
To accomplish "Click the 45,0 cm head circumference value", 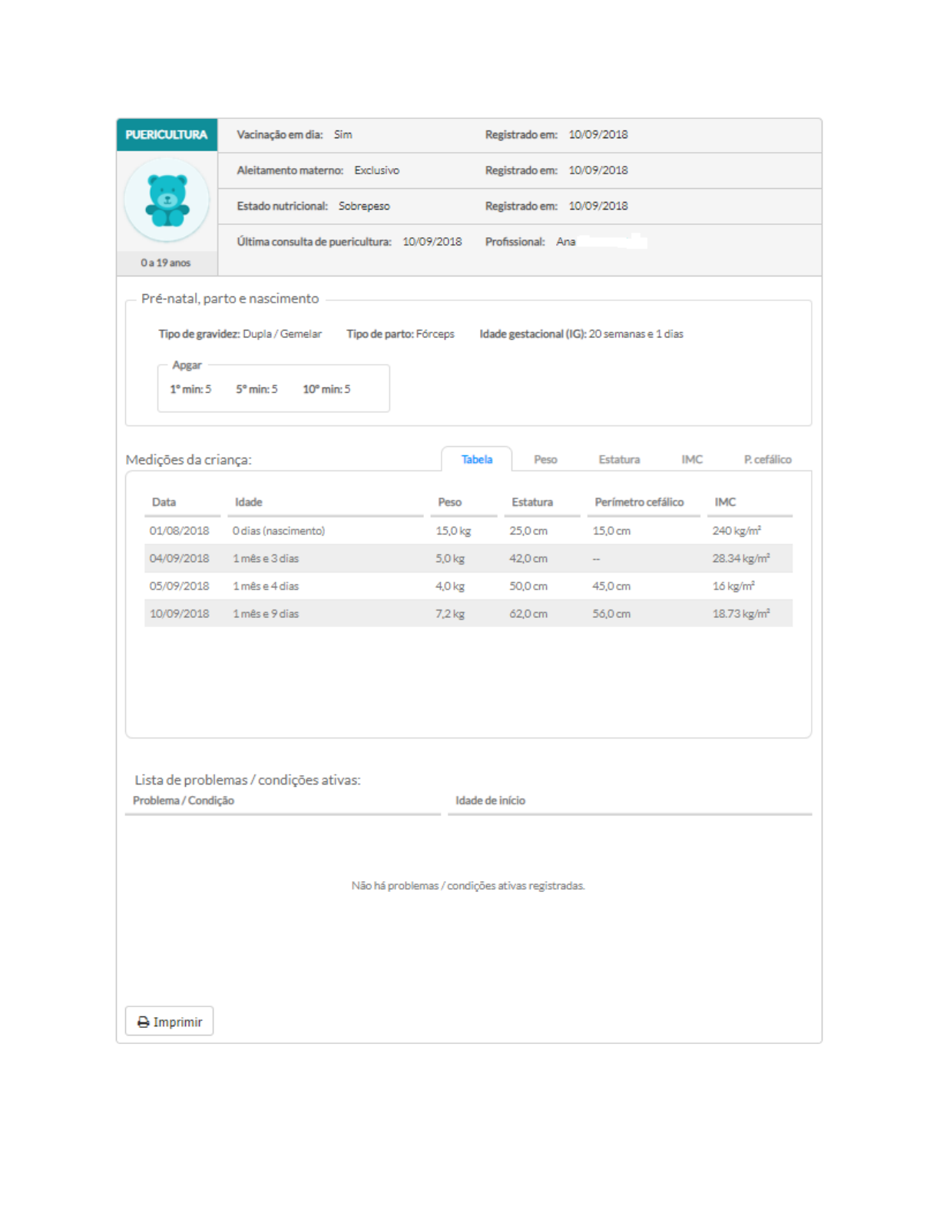I will (x=611, y=586).
